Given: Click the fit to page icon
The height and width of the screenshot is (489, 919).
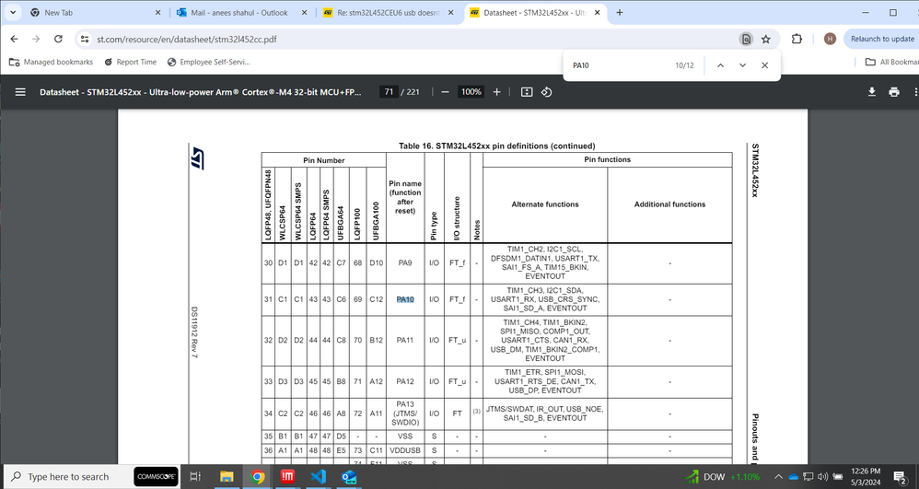Looking at the screenshot, I should 527,92.
